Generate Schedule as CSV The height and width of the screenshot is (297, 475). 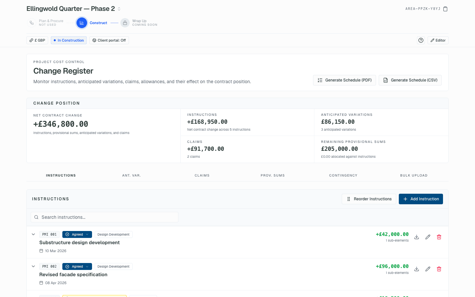tap(410, 80)
